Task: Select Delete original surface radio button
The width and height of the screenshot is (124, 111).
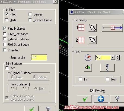Action: click(x=34, y=77)
